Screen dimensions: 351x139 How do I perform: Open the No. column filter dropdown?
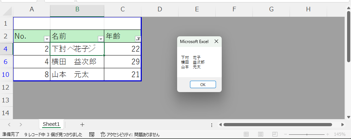47,39
